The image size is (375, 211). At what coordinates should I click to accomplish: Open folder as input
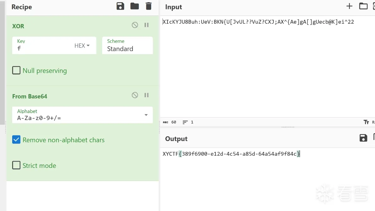point(363,6)
